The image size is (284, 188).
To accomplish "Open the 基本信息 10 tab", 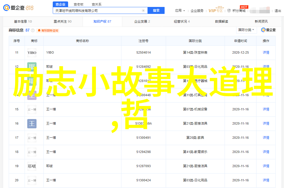I will [23, 21].
